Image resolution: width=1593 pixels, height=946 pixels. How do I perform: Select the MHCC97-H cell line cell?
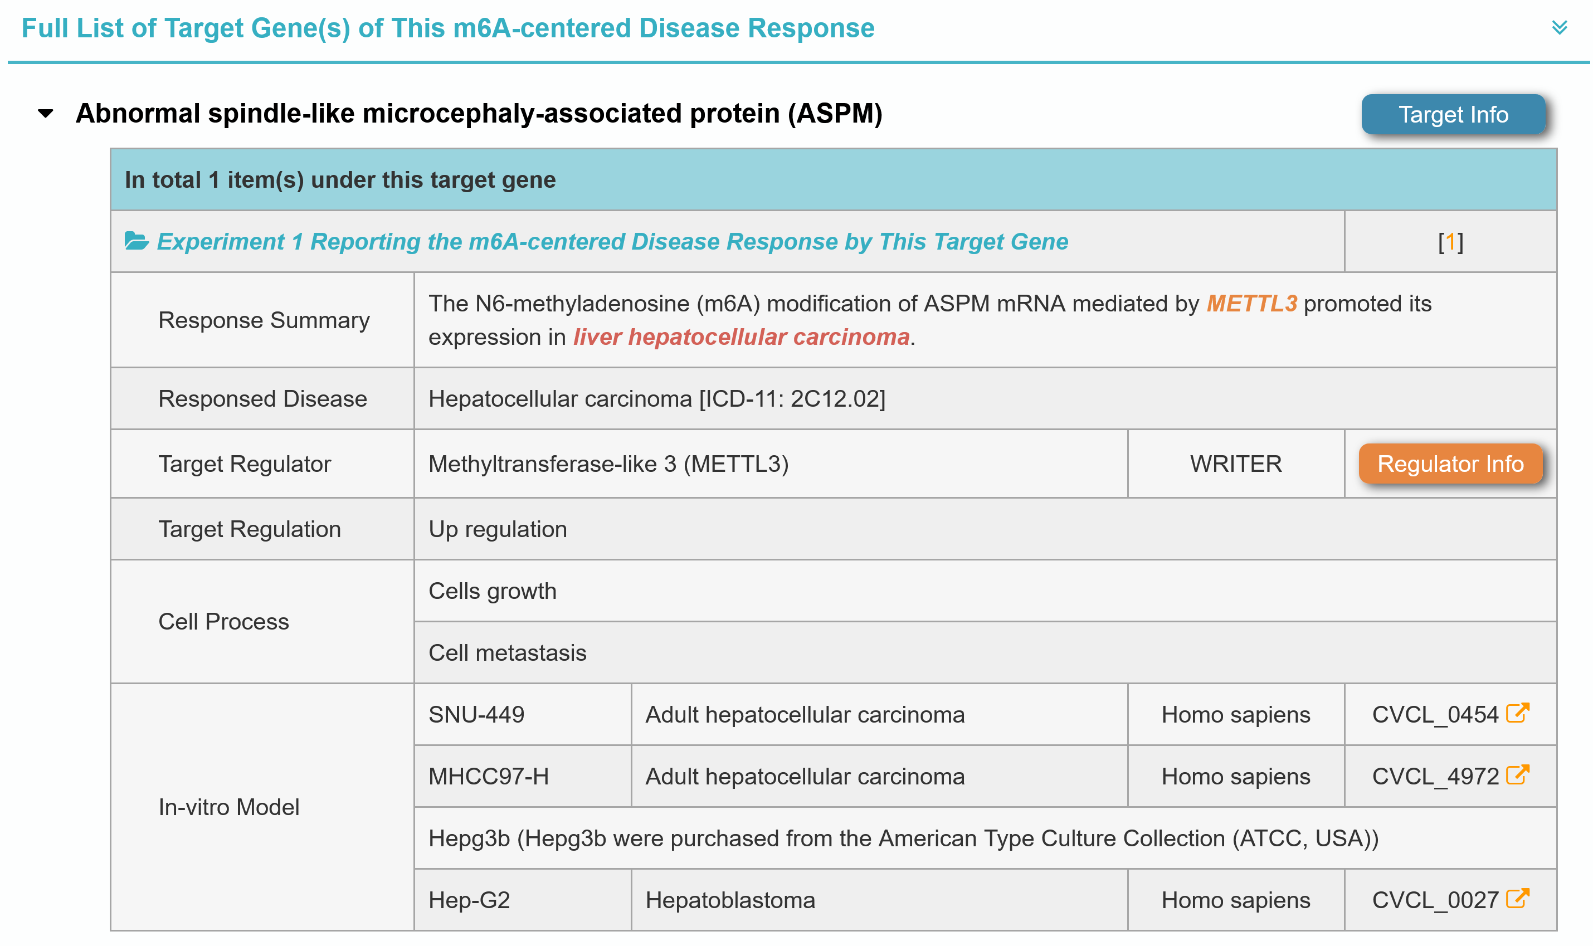pyautogui.click(x=488, y=777)
